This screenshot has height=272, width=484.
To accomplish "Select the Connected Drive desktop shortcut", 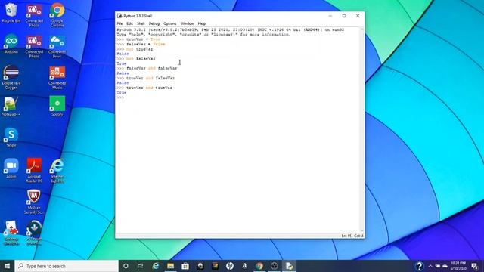I will click(57, 46).
